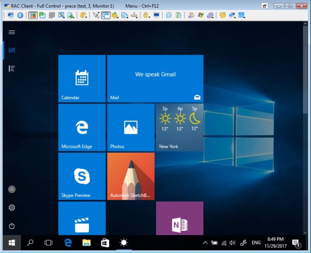Toggle the overlapping windows button in the toolbar
This screenshot has width=311, height=253.
[105, 15]
